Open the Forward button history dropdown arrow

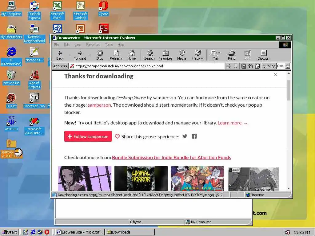90,55
